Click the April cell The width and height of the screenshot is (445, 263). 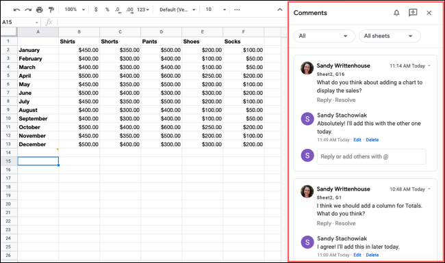point(38,76)
